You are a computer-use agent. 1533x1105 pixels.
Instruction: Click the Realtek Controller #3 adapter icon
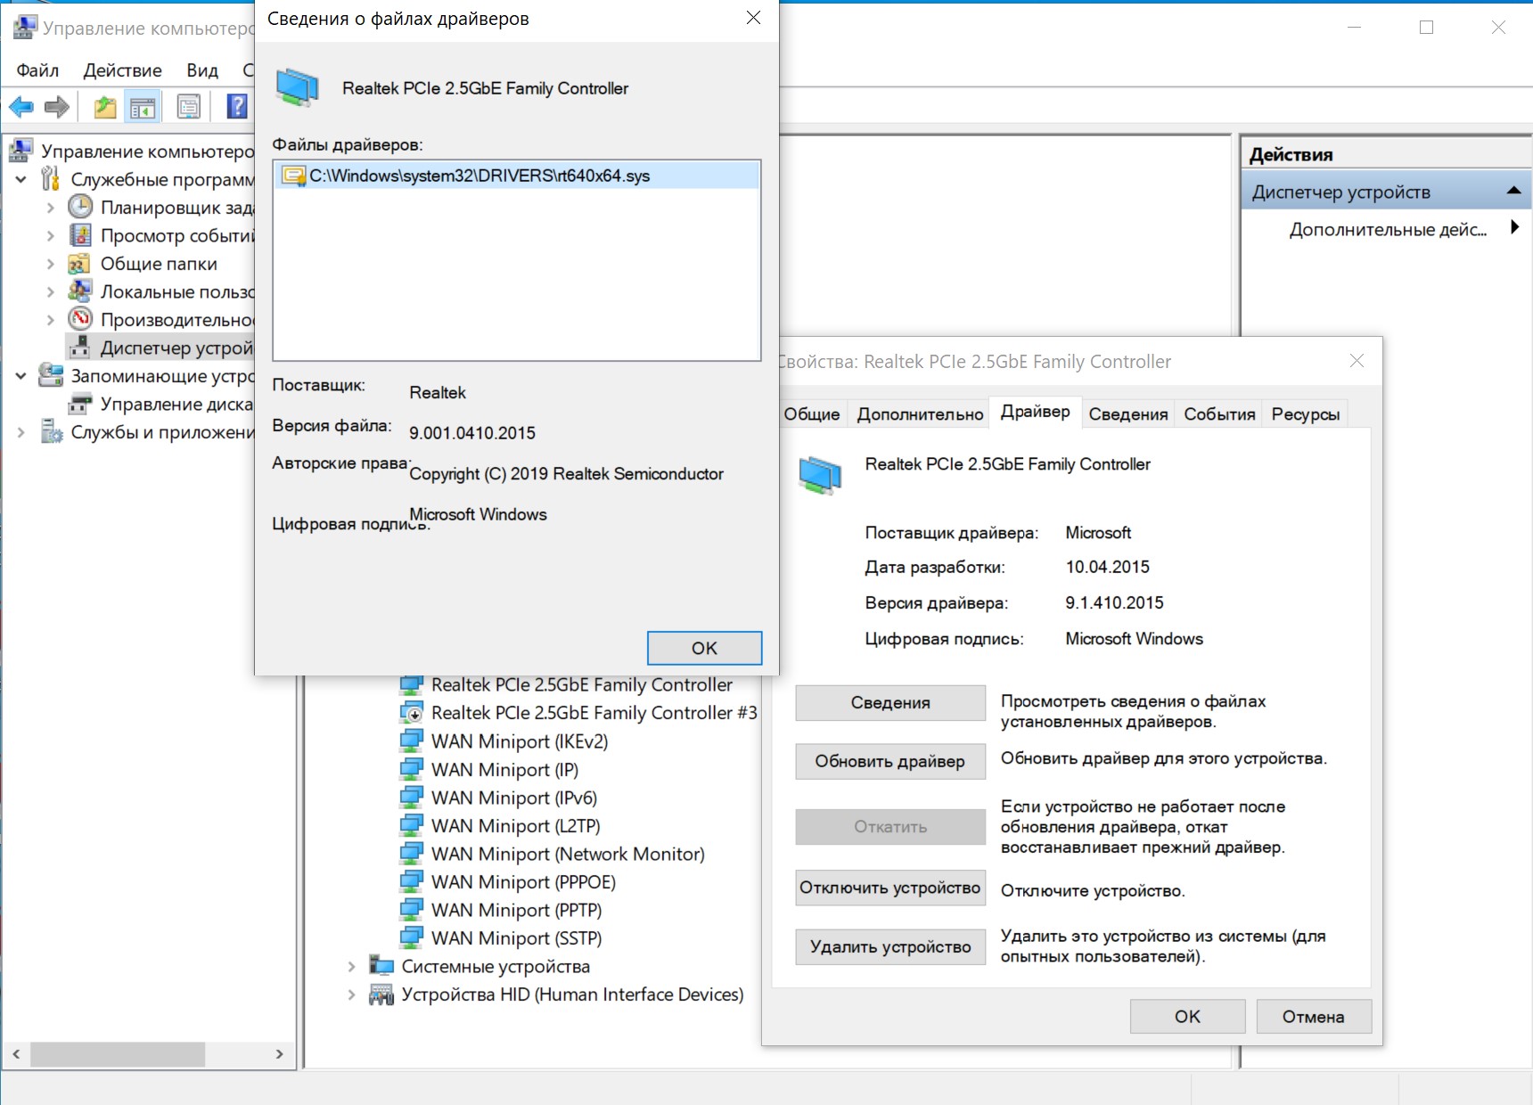click(412, 713)
